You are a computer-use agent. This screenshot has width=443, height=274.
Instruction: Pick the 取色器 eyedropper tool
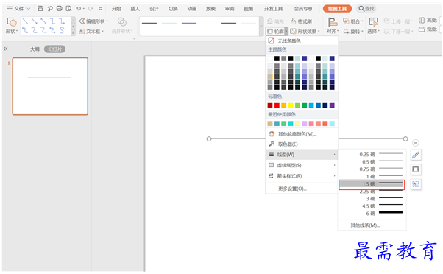pos(302,144)
